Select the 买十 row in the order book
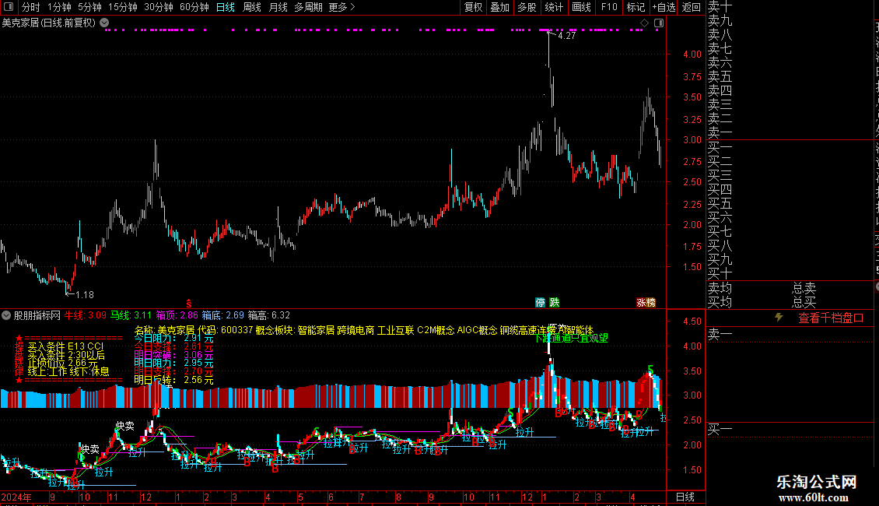This screenshot has height=506, width=879. click(720, 274)
